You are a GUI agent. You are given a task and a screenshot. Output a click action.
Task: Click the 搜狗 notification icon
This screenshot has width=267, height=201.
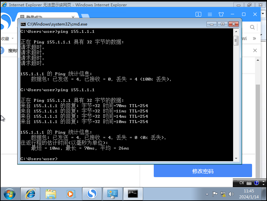click(x=2, y=50)
